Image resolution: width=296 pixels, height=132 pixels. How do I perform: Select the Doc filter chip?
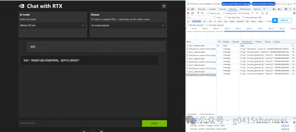(205, 21)
